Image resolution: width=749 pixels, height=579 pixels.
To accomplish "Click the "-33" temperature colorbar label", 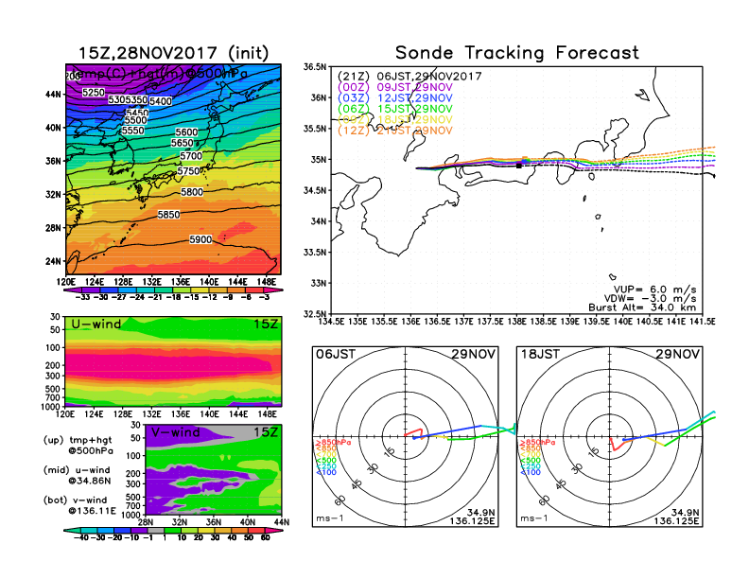I will pos(82,297).
